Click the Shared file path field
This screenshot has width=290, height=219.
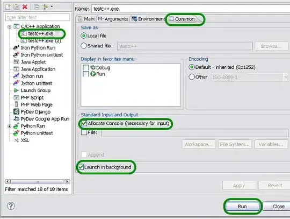185,46
